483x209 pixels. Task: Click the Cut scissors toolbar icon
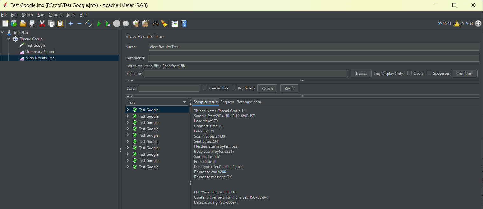42,24
